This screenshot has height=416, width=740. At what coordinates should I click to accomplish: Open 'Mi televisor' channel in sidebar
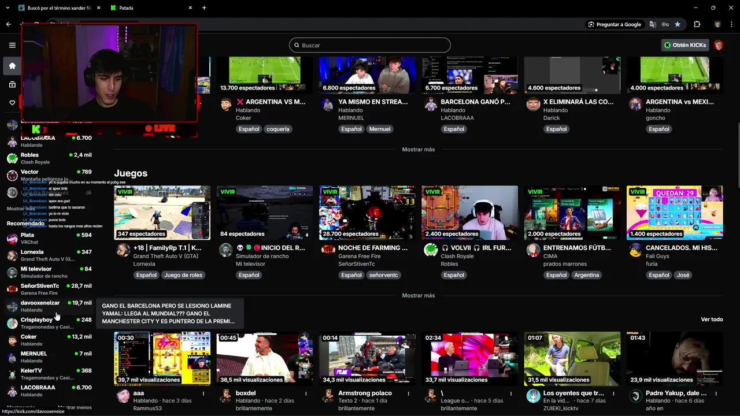pos(49,272)
